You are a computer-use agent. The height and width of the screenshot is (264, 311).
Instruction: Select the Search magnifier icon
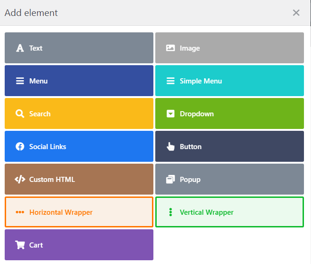coord(20,113)
